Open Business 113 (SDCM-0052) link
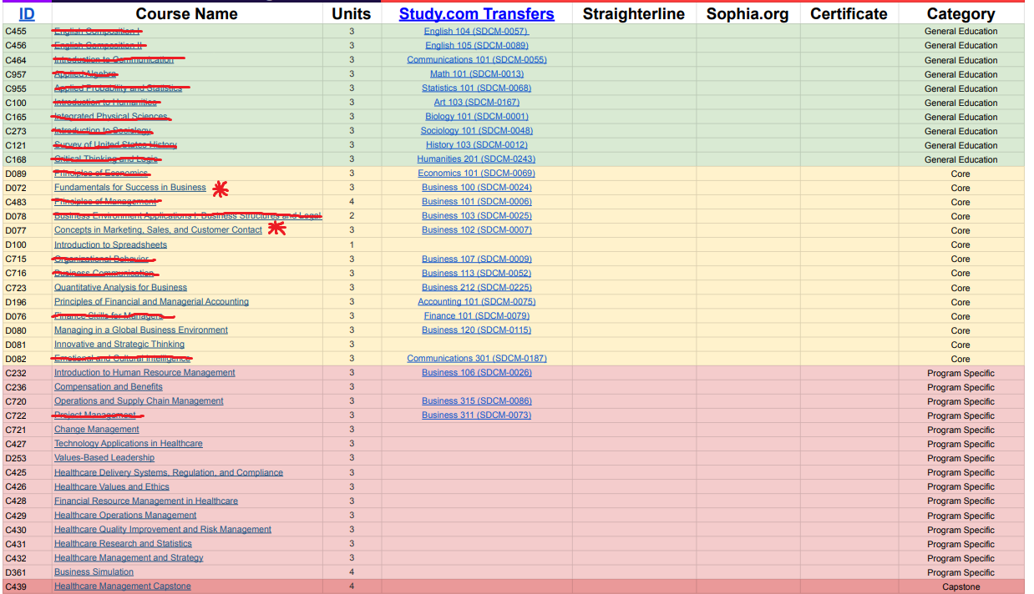The width and height of the screenshot is (1034, 594). (x=476, y=274)
